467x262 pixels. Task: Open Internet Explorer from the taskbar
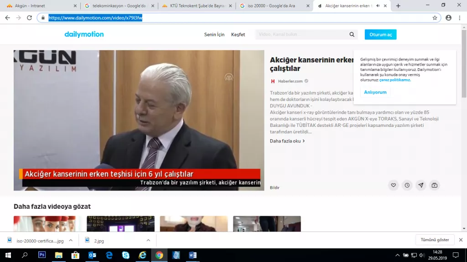(142, 255)
